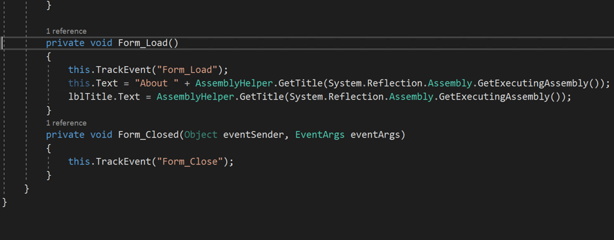Click the "Form_Close" string literal
This screenshot has width=614, height=240.
coord(190,161)
